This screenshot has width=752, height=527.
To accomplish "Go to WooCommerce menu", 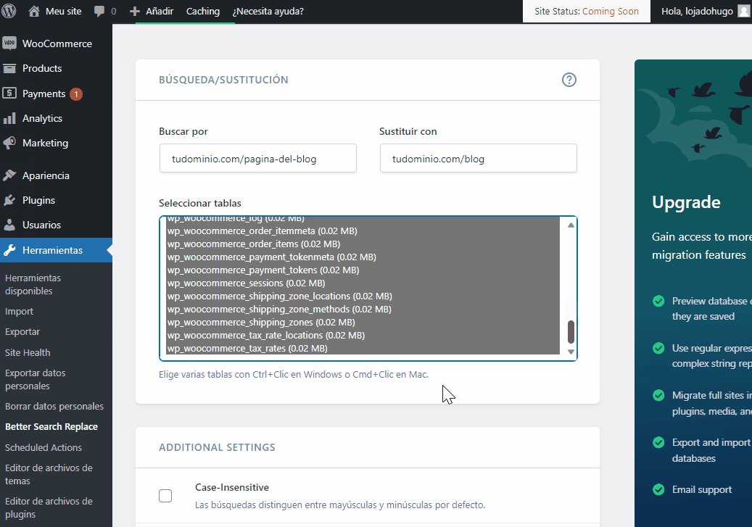I will [56, 43].
